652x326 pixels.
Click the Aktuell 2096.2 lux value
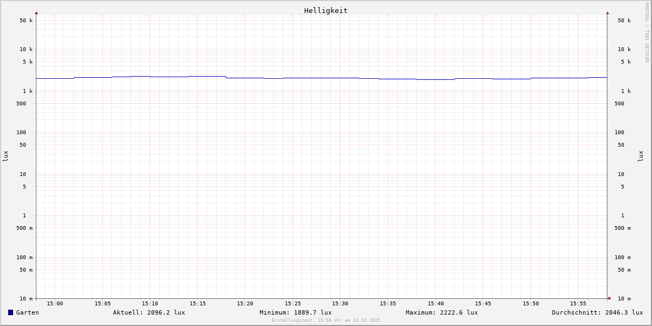point(149,312)
